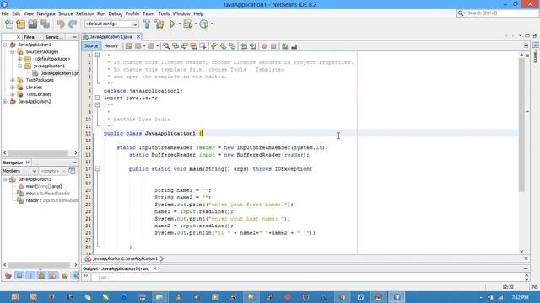
Task: Expand the Libraries node
Action: [x=13, y=88]
